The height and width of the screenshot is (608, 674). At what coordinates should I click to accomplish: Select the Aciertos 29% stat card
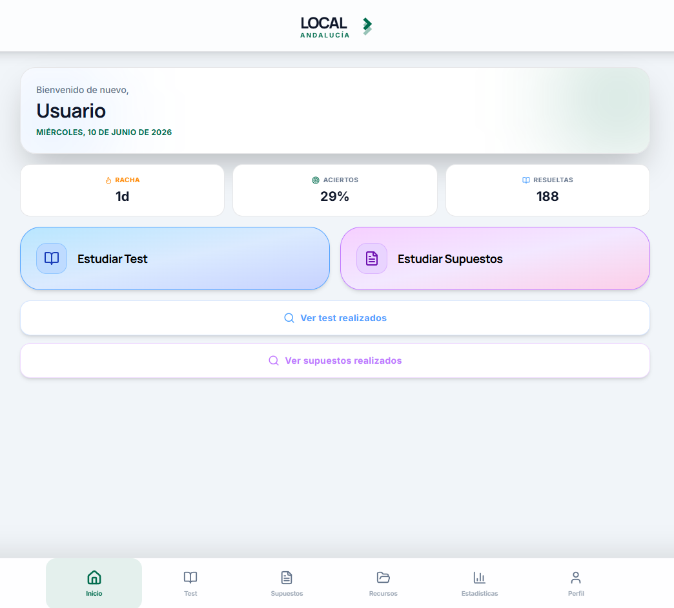tap(335, 190)
